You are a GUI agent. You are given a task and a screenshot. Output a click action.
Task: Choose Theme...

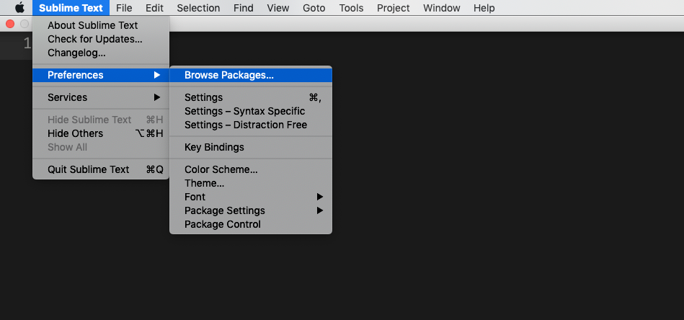tap(251, 183)
